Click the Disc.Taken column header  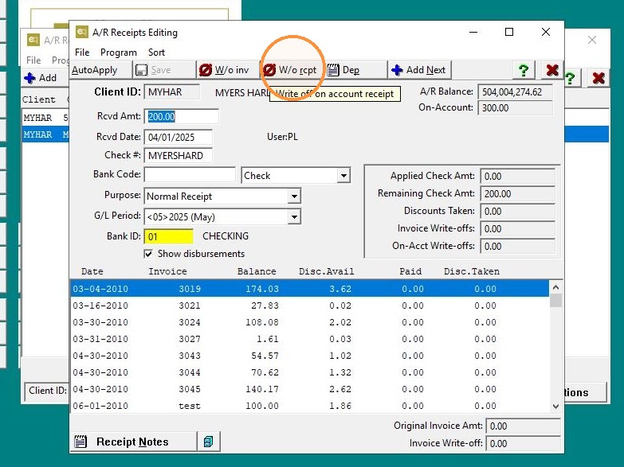[x=472, y=271]
